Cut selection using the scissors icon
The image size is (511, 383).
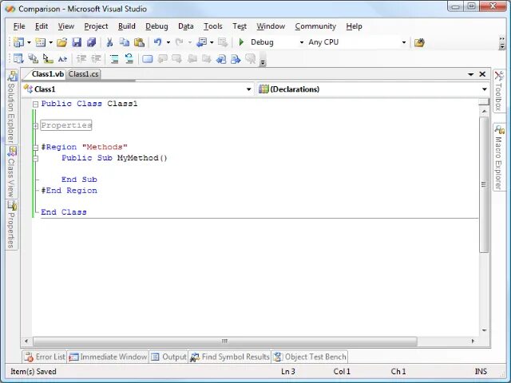(x=109, y=42)
